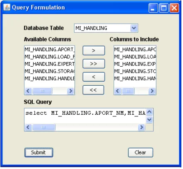Close the Query Formulation window
This screenshot has height=169, width=183.
click(174, 8)
